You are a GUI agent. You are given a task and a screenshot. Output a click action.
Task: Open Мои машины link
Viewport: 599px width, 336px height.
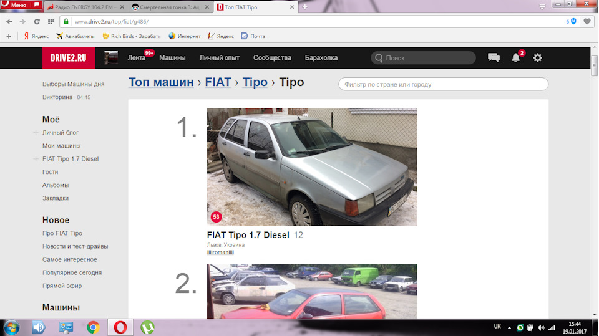(x=62, y=146)
